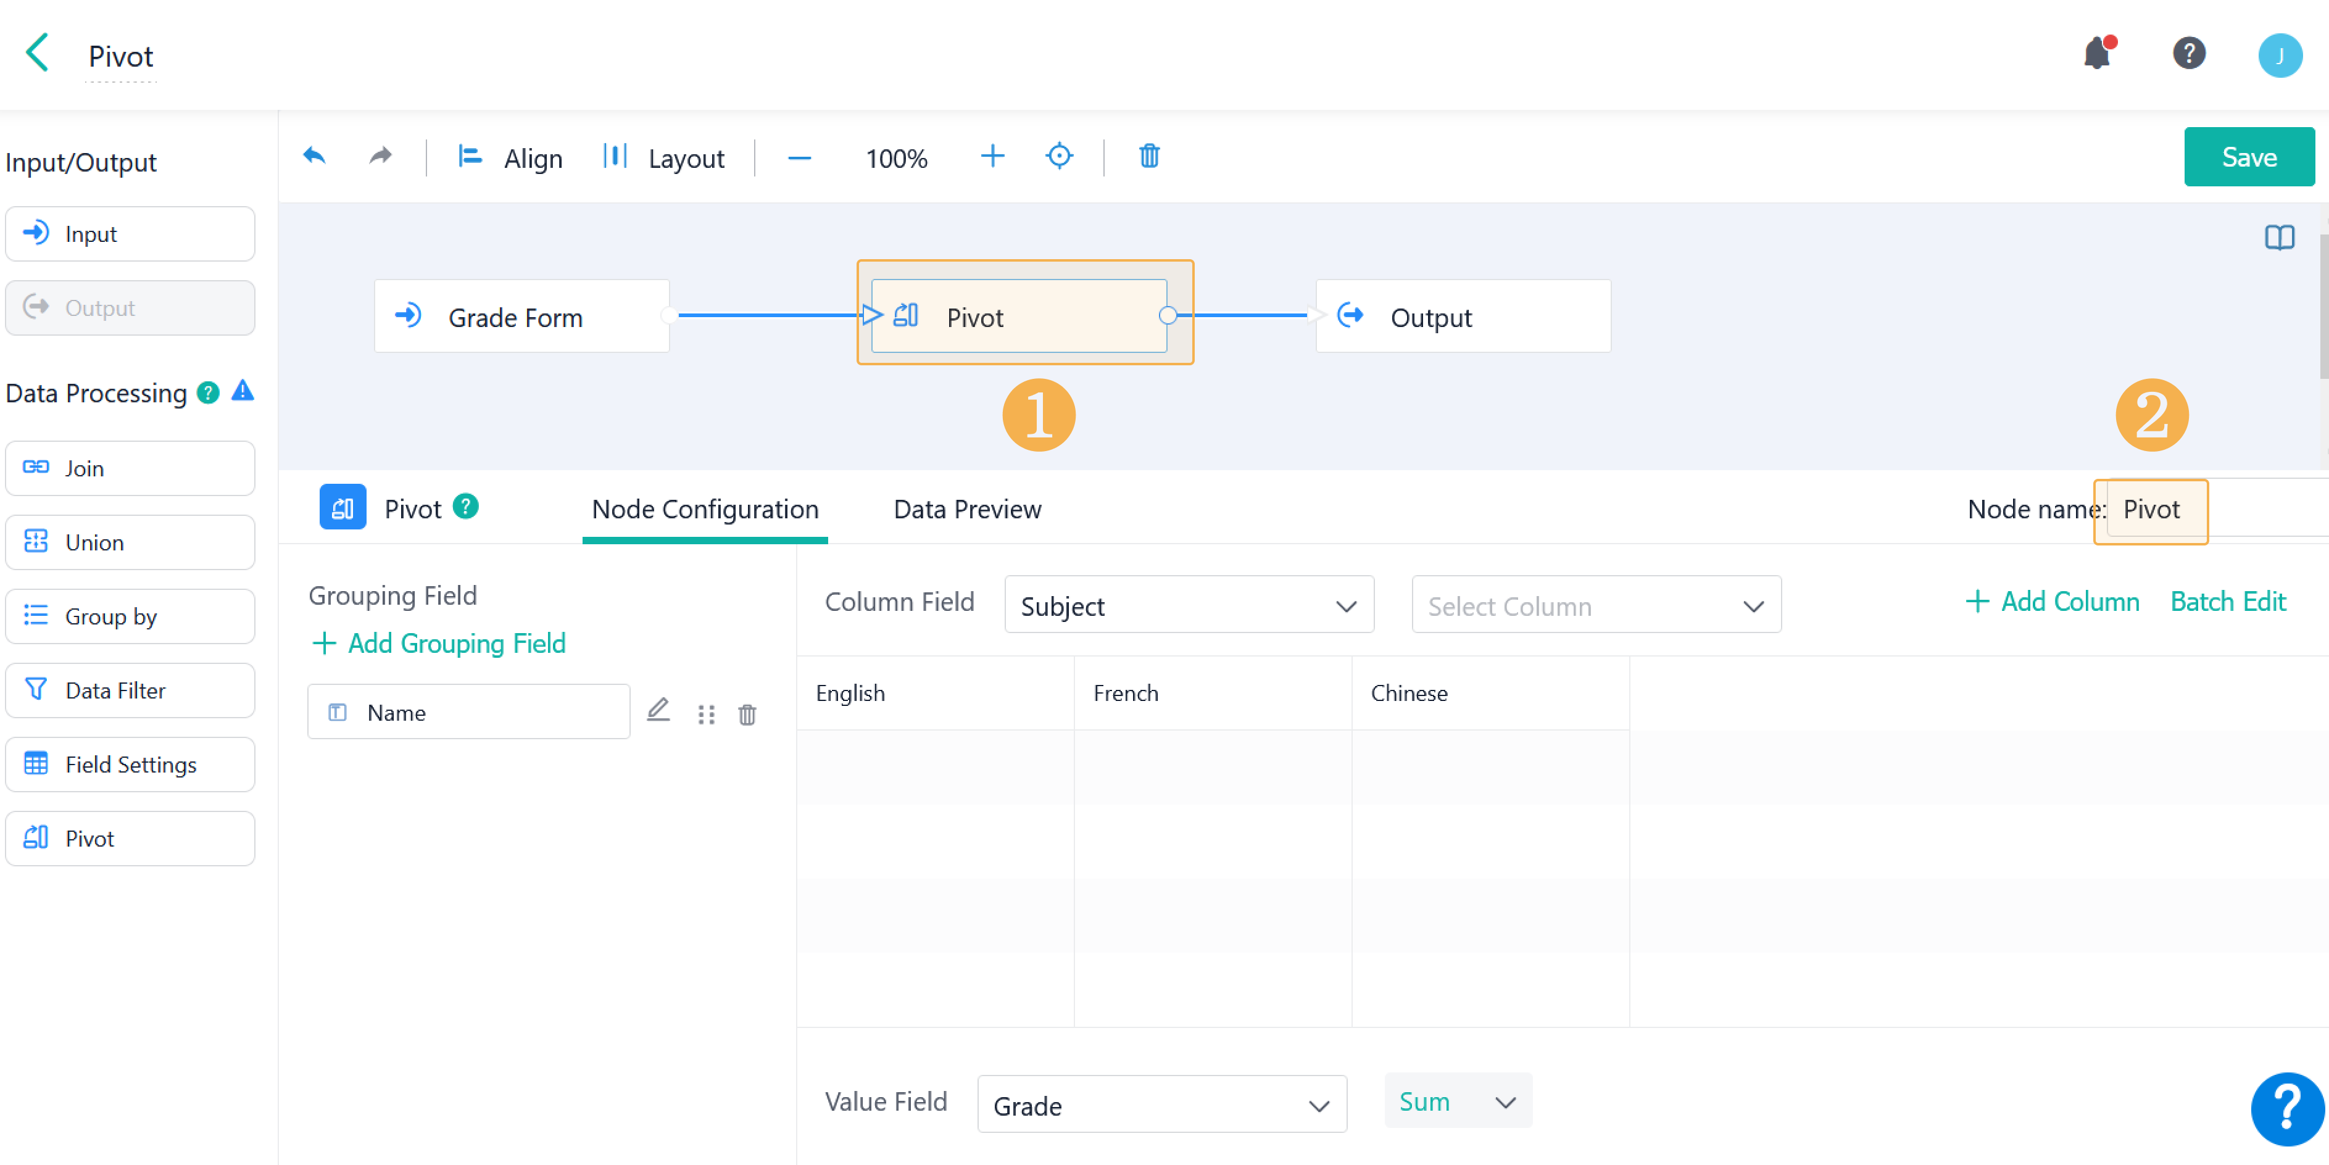Click the undo arrow icon

[x=313, y=156]
